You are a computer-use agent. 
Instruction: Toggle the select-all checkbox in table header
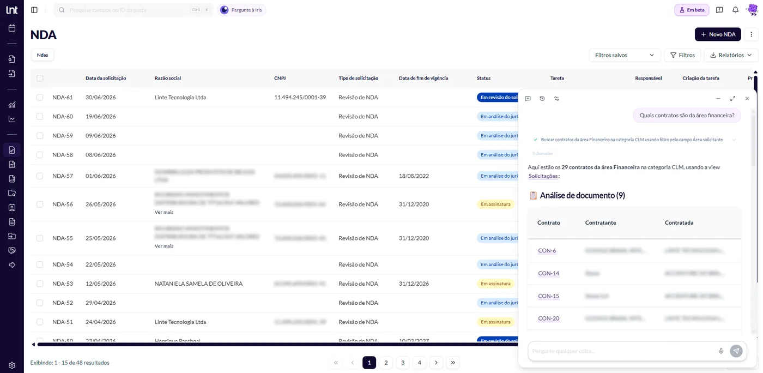40,78
